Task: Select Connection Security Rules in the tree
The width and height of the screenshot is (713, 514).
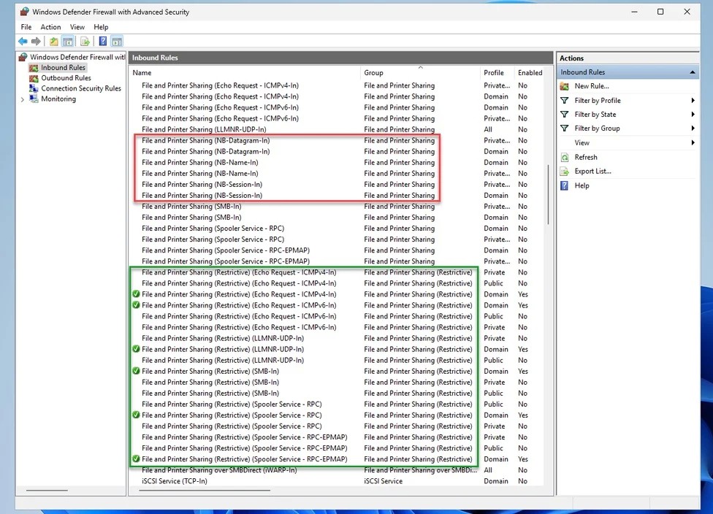Action: [x=80, y=88]
